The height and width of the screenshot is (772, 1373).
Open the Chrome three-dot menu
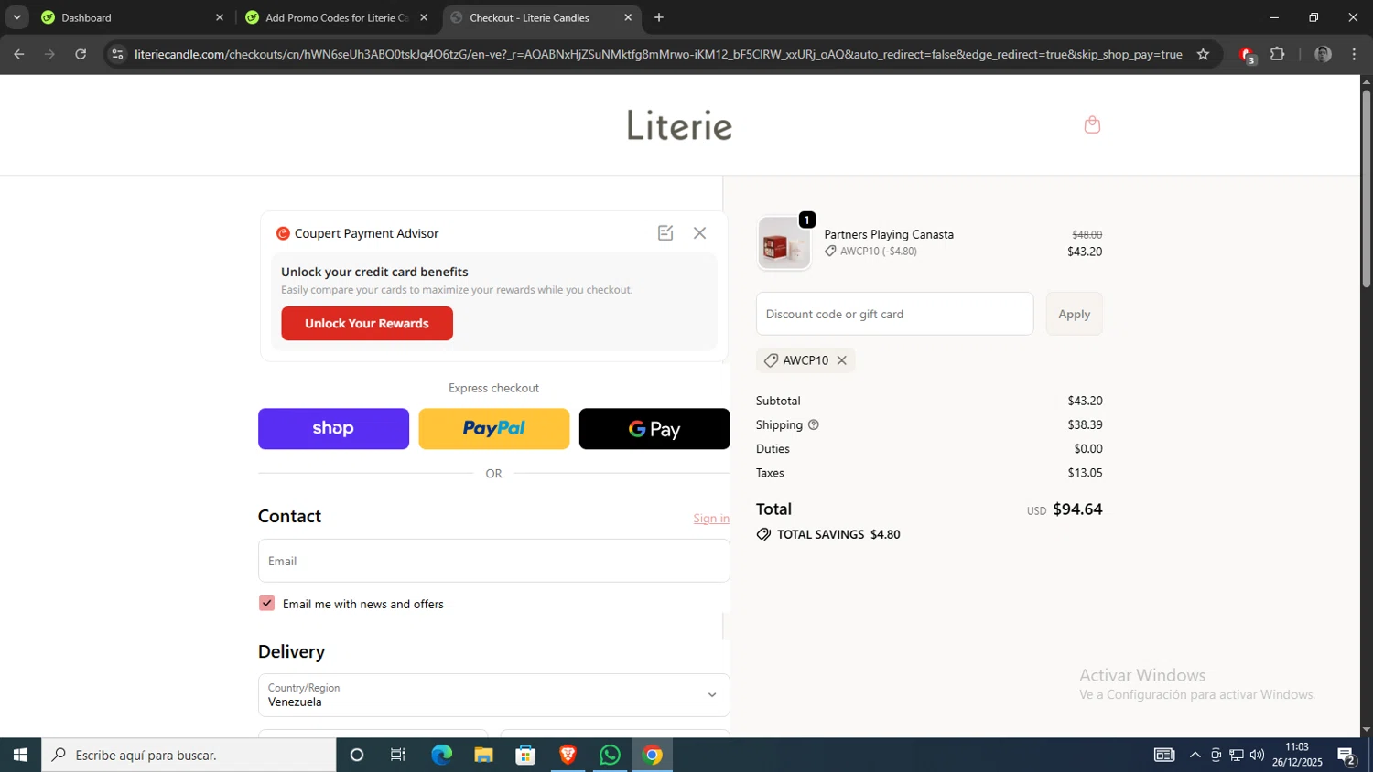[1354, 54]
